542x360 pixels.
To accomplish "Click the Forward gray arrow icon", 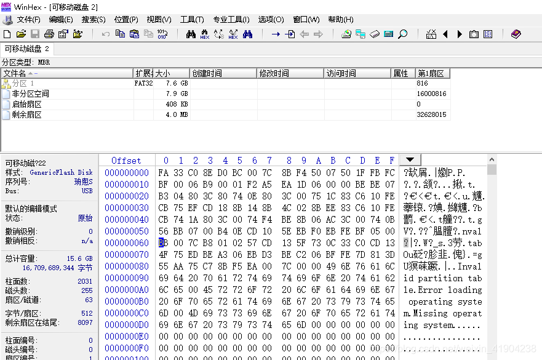I will tap(318, 34).
